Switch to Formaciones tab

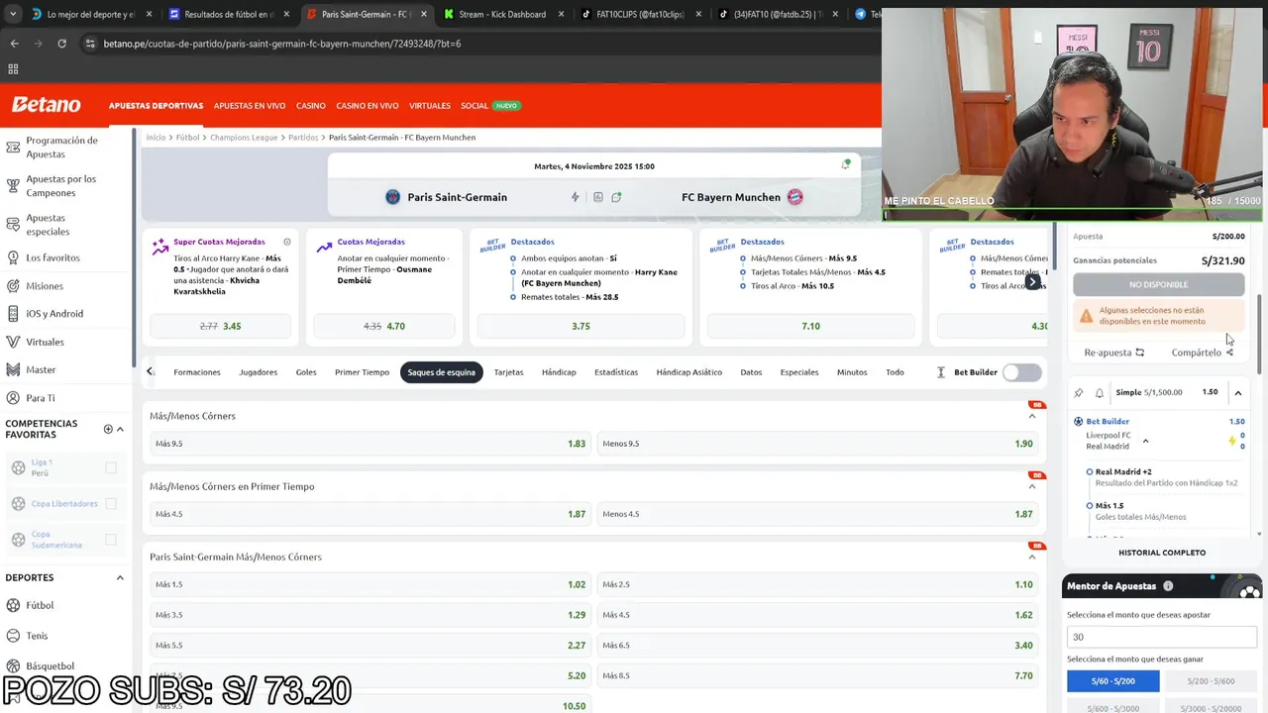click(197, 372)
